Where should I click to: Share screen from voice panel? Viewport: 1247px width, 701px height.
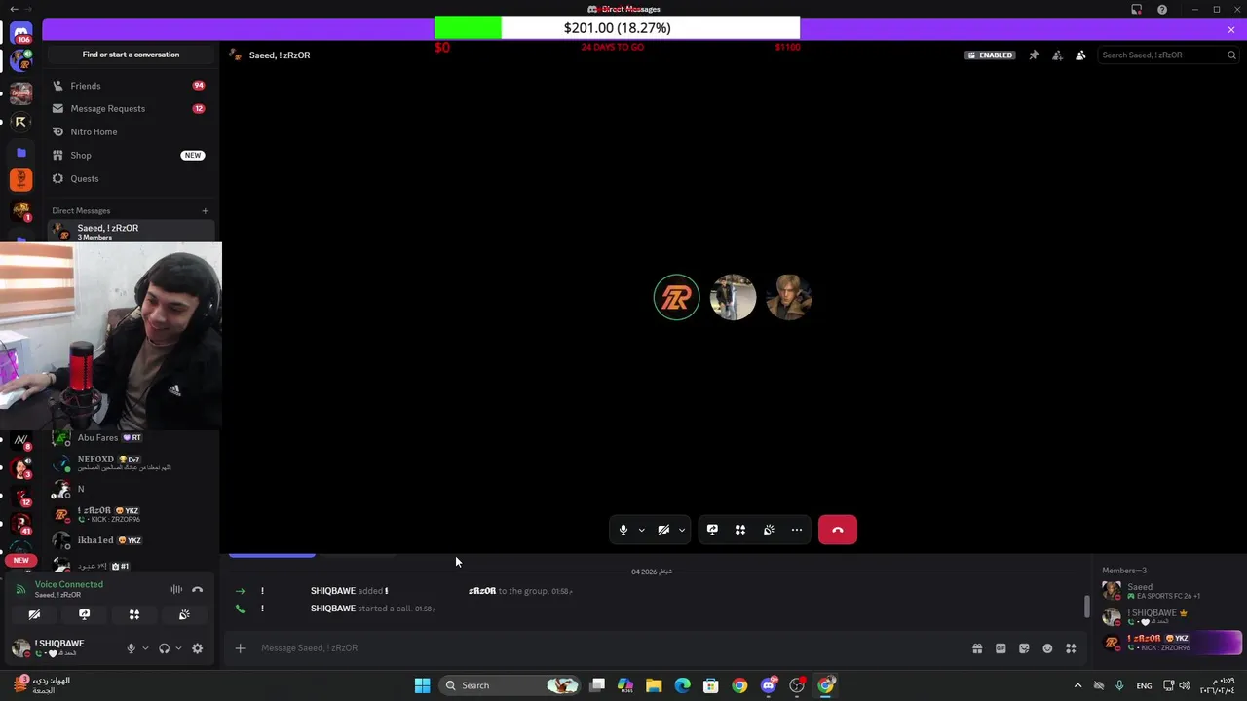(x=84, y=614)
